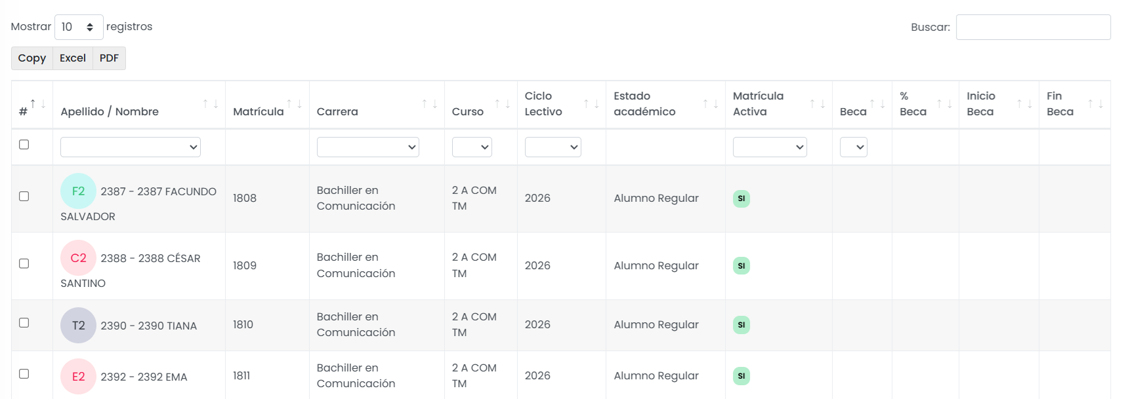Click SI badge in matrícula 1808 row
The image size is (1124, 399).
click(x=741, y=199)
